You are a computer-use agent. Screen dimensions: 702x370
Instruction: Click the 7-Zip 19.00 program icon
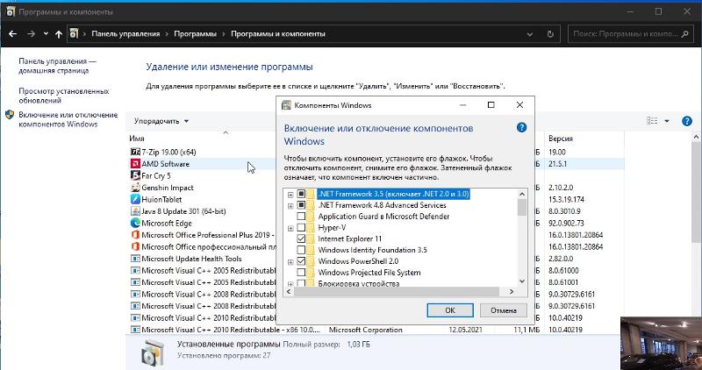135,152
